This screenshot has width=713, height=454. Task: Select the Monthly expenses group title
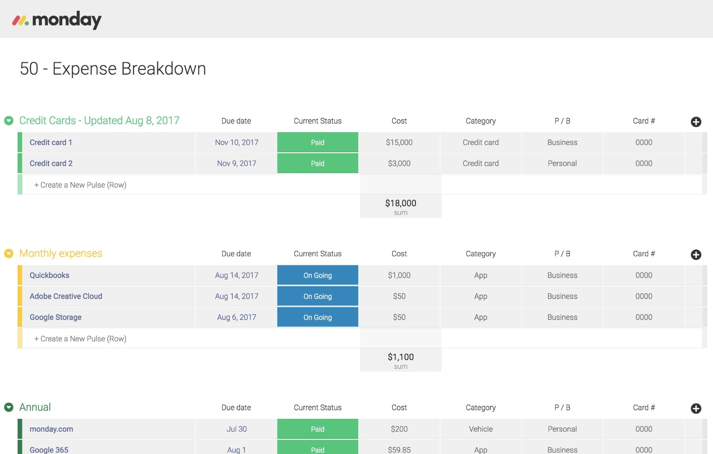click(61, 253)
